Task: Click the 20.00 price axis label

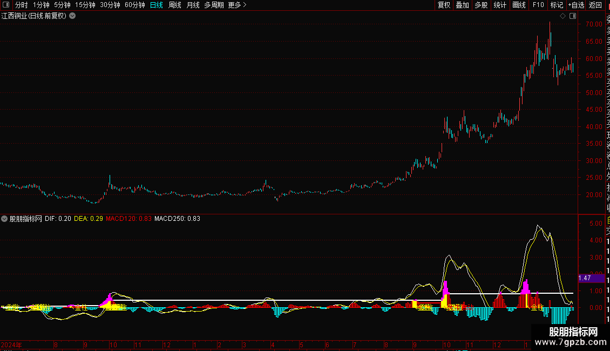Action: pos(594,195)
